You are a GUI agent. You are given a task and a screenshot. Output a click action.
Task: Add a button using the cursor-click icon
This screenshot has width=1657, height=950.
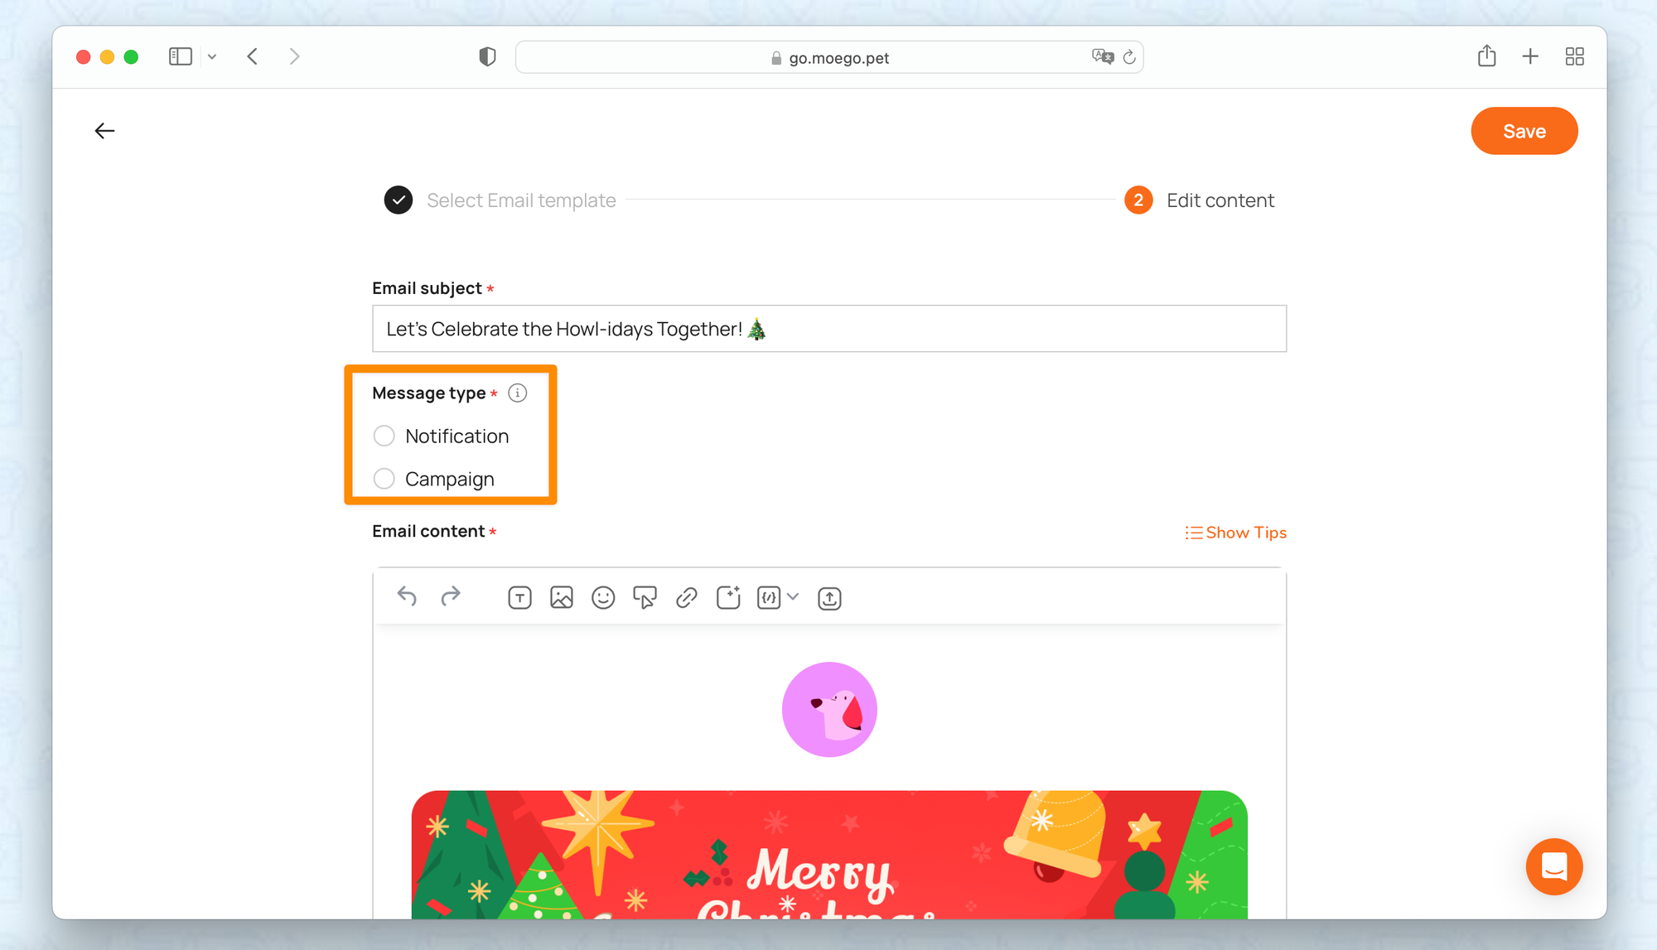pos(645,598)
